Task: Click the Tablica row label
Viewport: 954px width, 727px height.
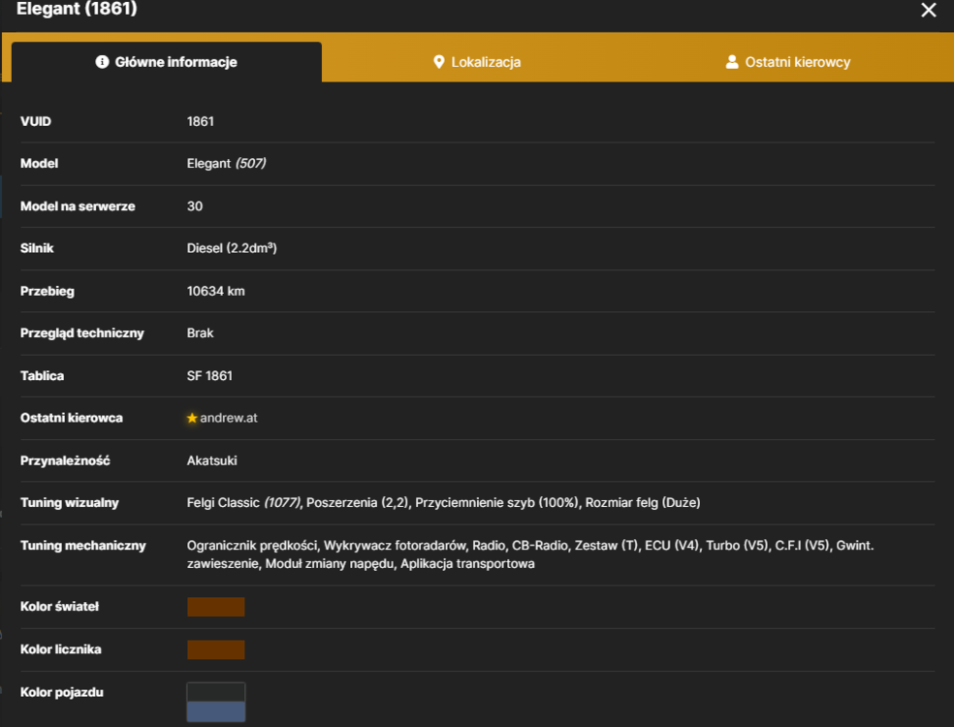Action: 42,376
